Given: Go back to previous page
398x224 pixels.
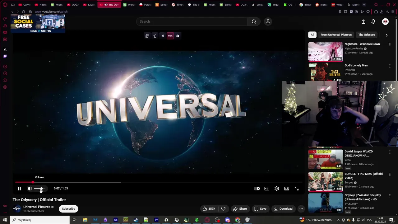Looking at the screenshot, I should pos(12,12).
